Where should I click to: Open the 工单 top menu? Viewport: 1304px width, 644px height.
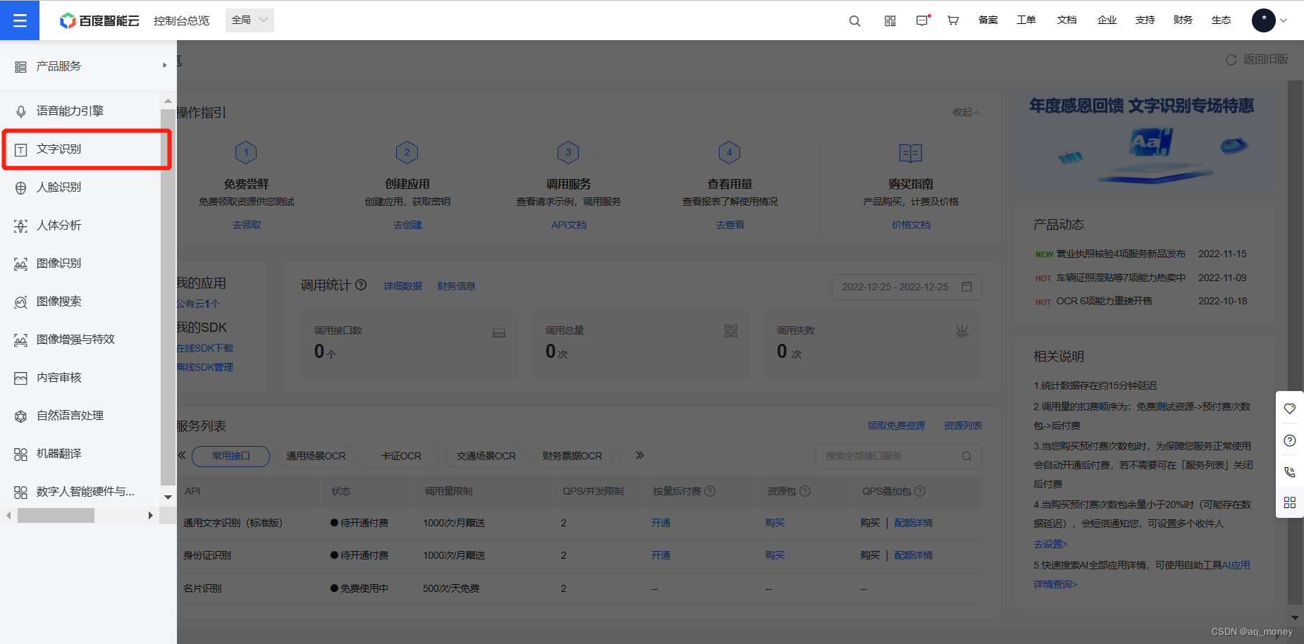(x=1026, y=20)
